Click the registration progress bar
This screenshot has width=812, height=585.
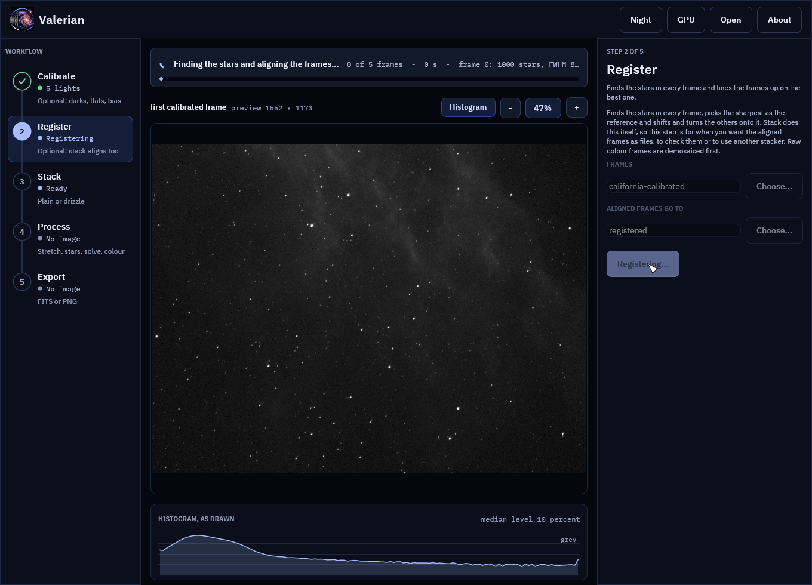pyautogui.click(x=369, y=79)
